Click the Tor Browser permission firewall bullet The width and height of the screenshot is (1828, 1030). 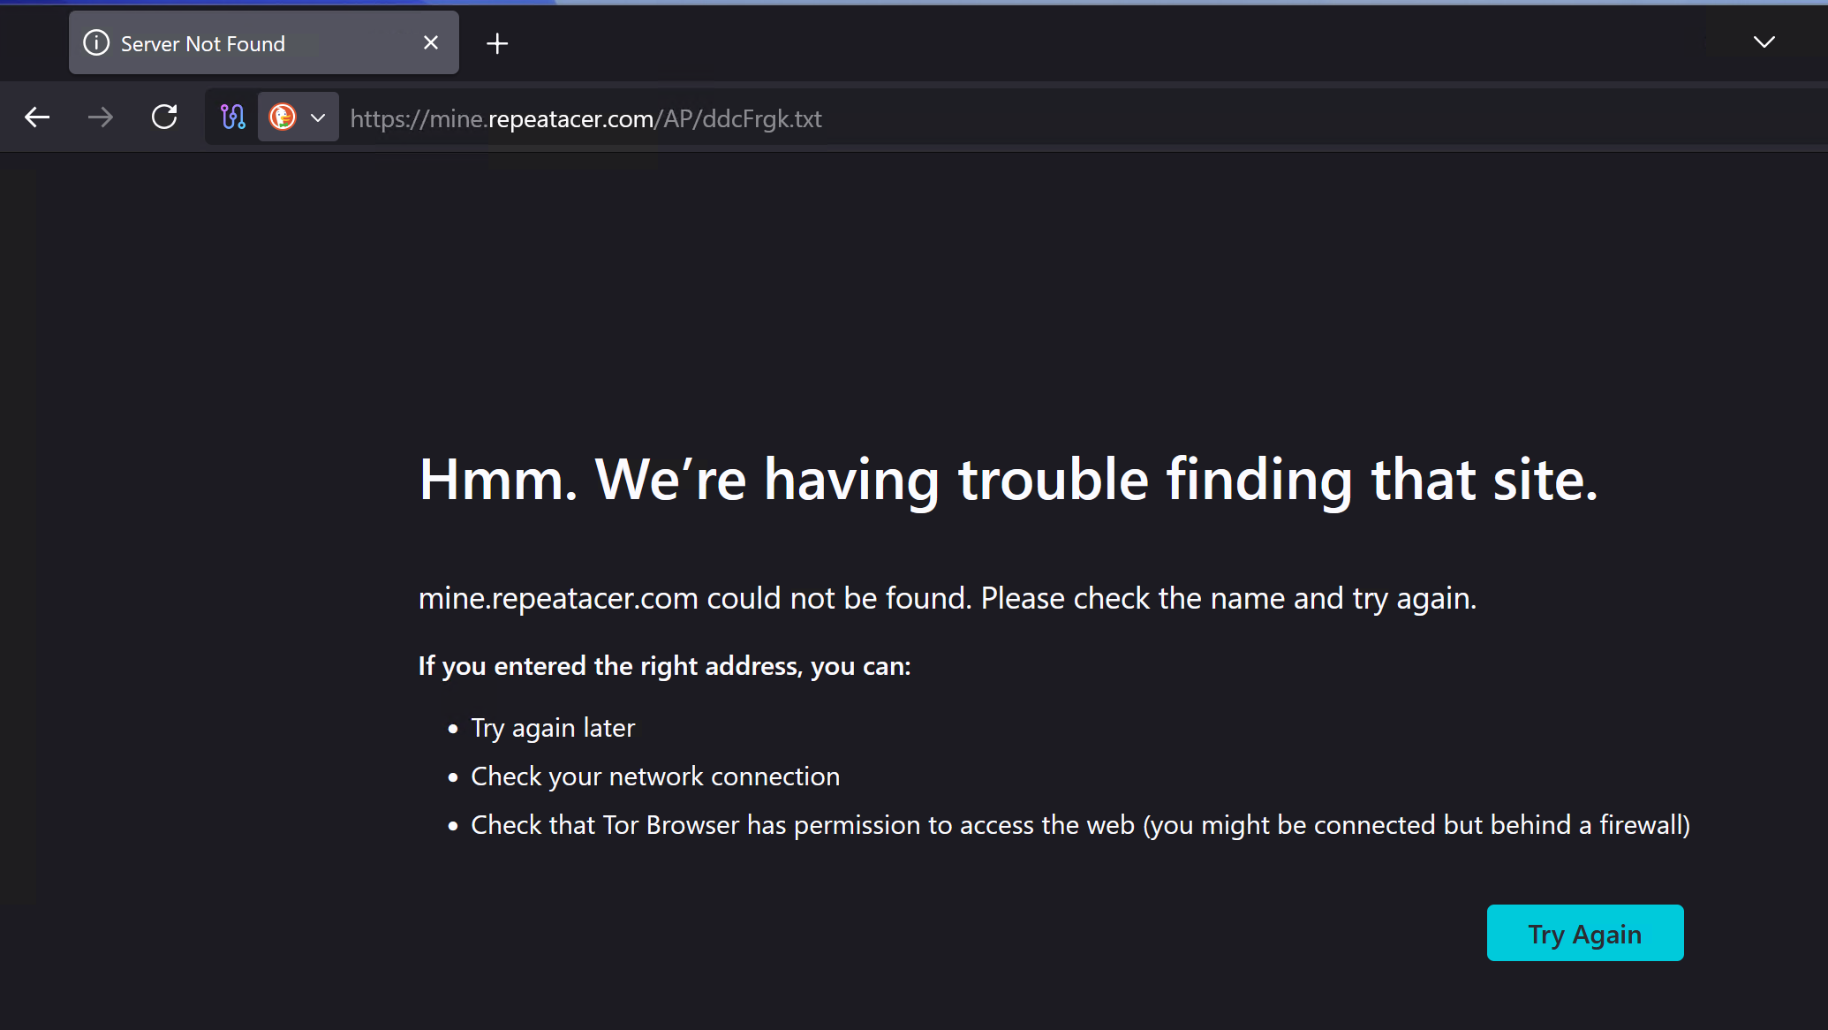pyautogui.click(x=1079, y=825)
